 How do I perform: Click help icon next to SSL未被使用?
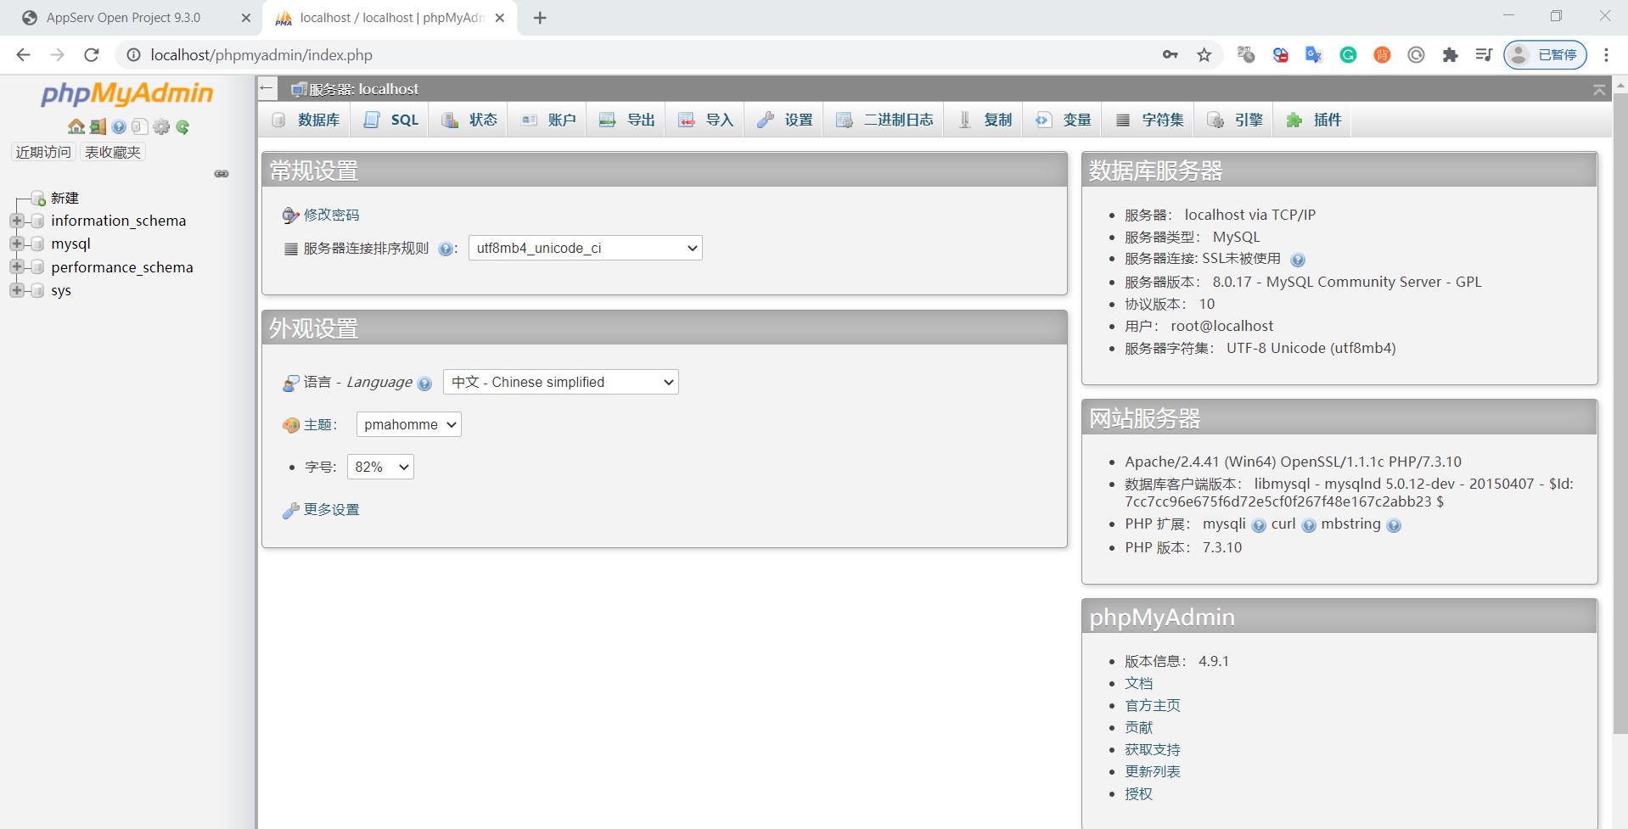pyautogui.click(x=1298, y=260)
